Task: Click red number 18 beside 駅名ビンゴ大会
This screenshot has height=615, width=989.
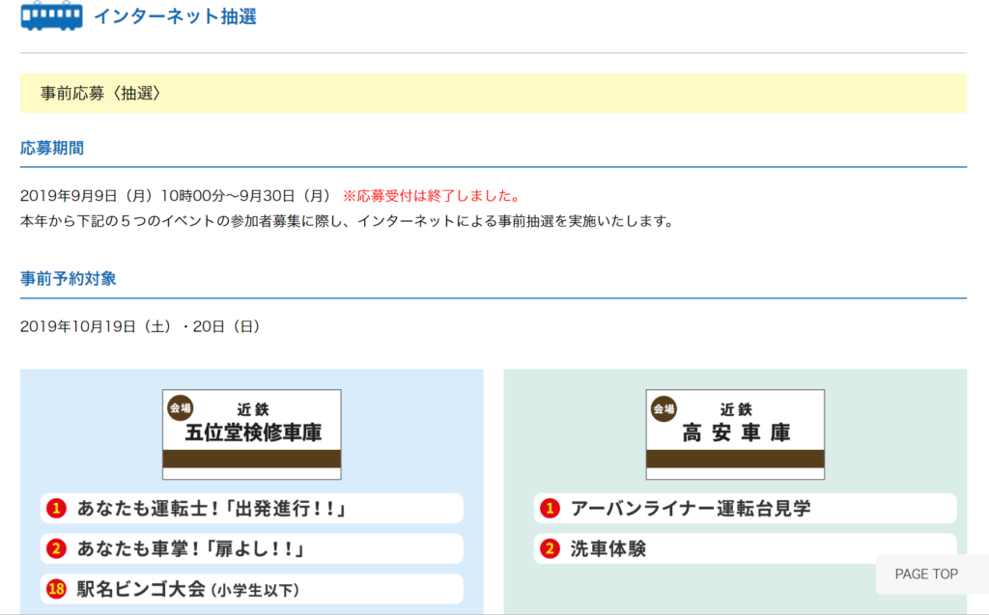Action: 56,589
